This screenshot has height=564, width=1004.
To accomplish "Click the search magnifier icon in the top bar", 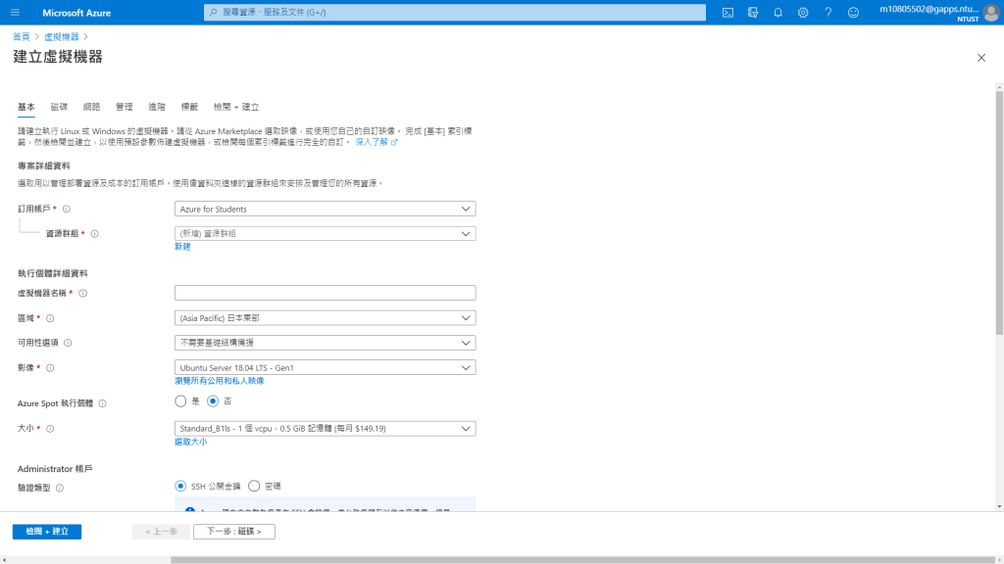I will click(213, 12).
